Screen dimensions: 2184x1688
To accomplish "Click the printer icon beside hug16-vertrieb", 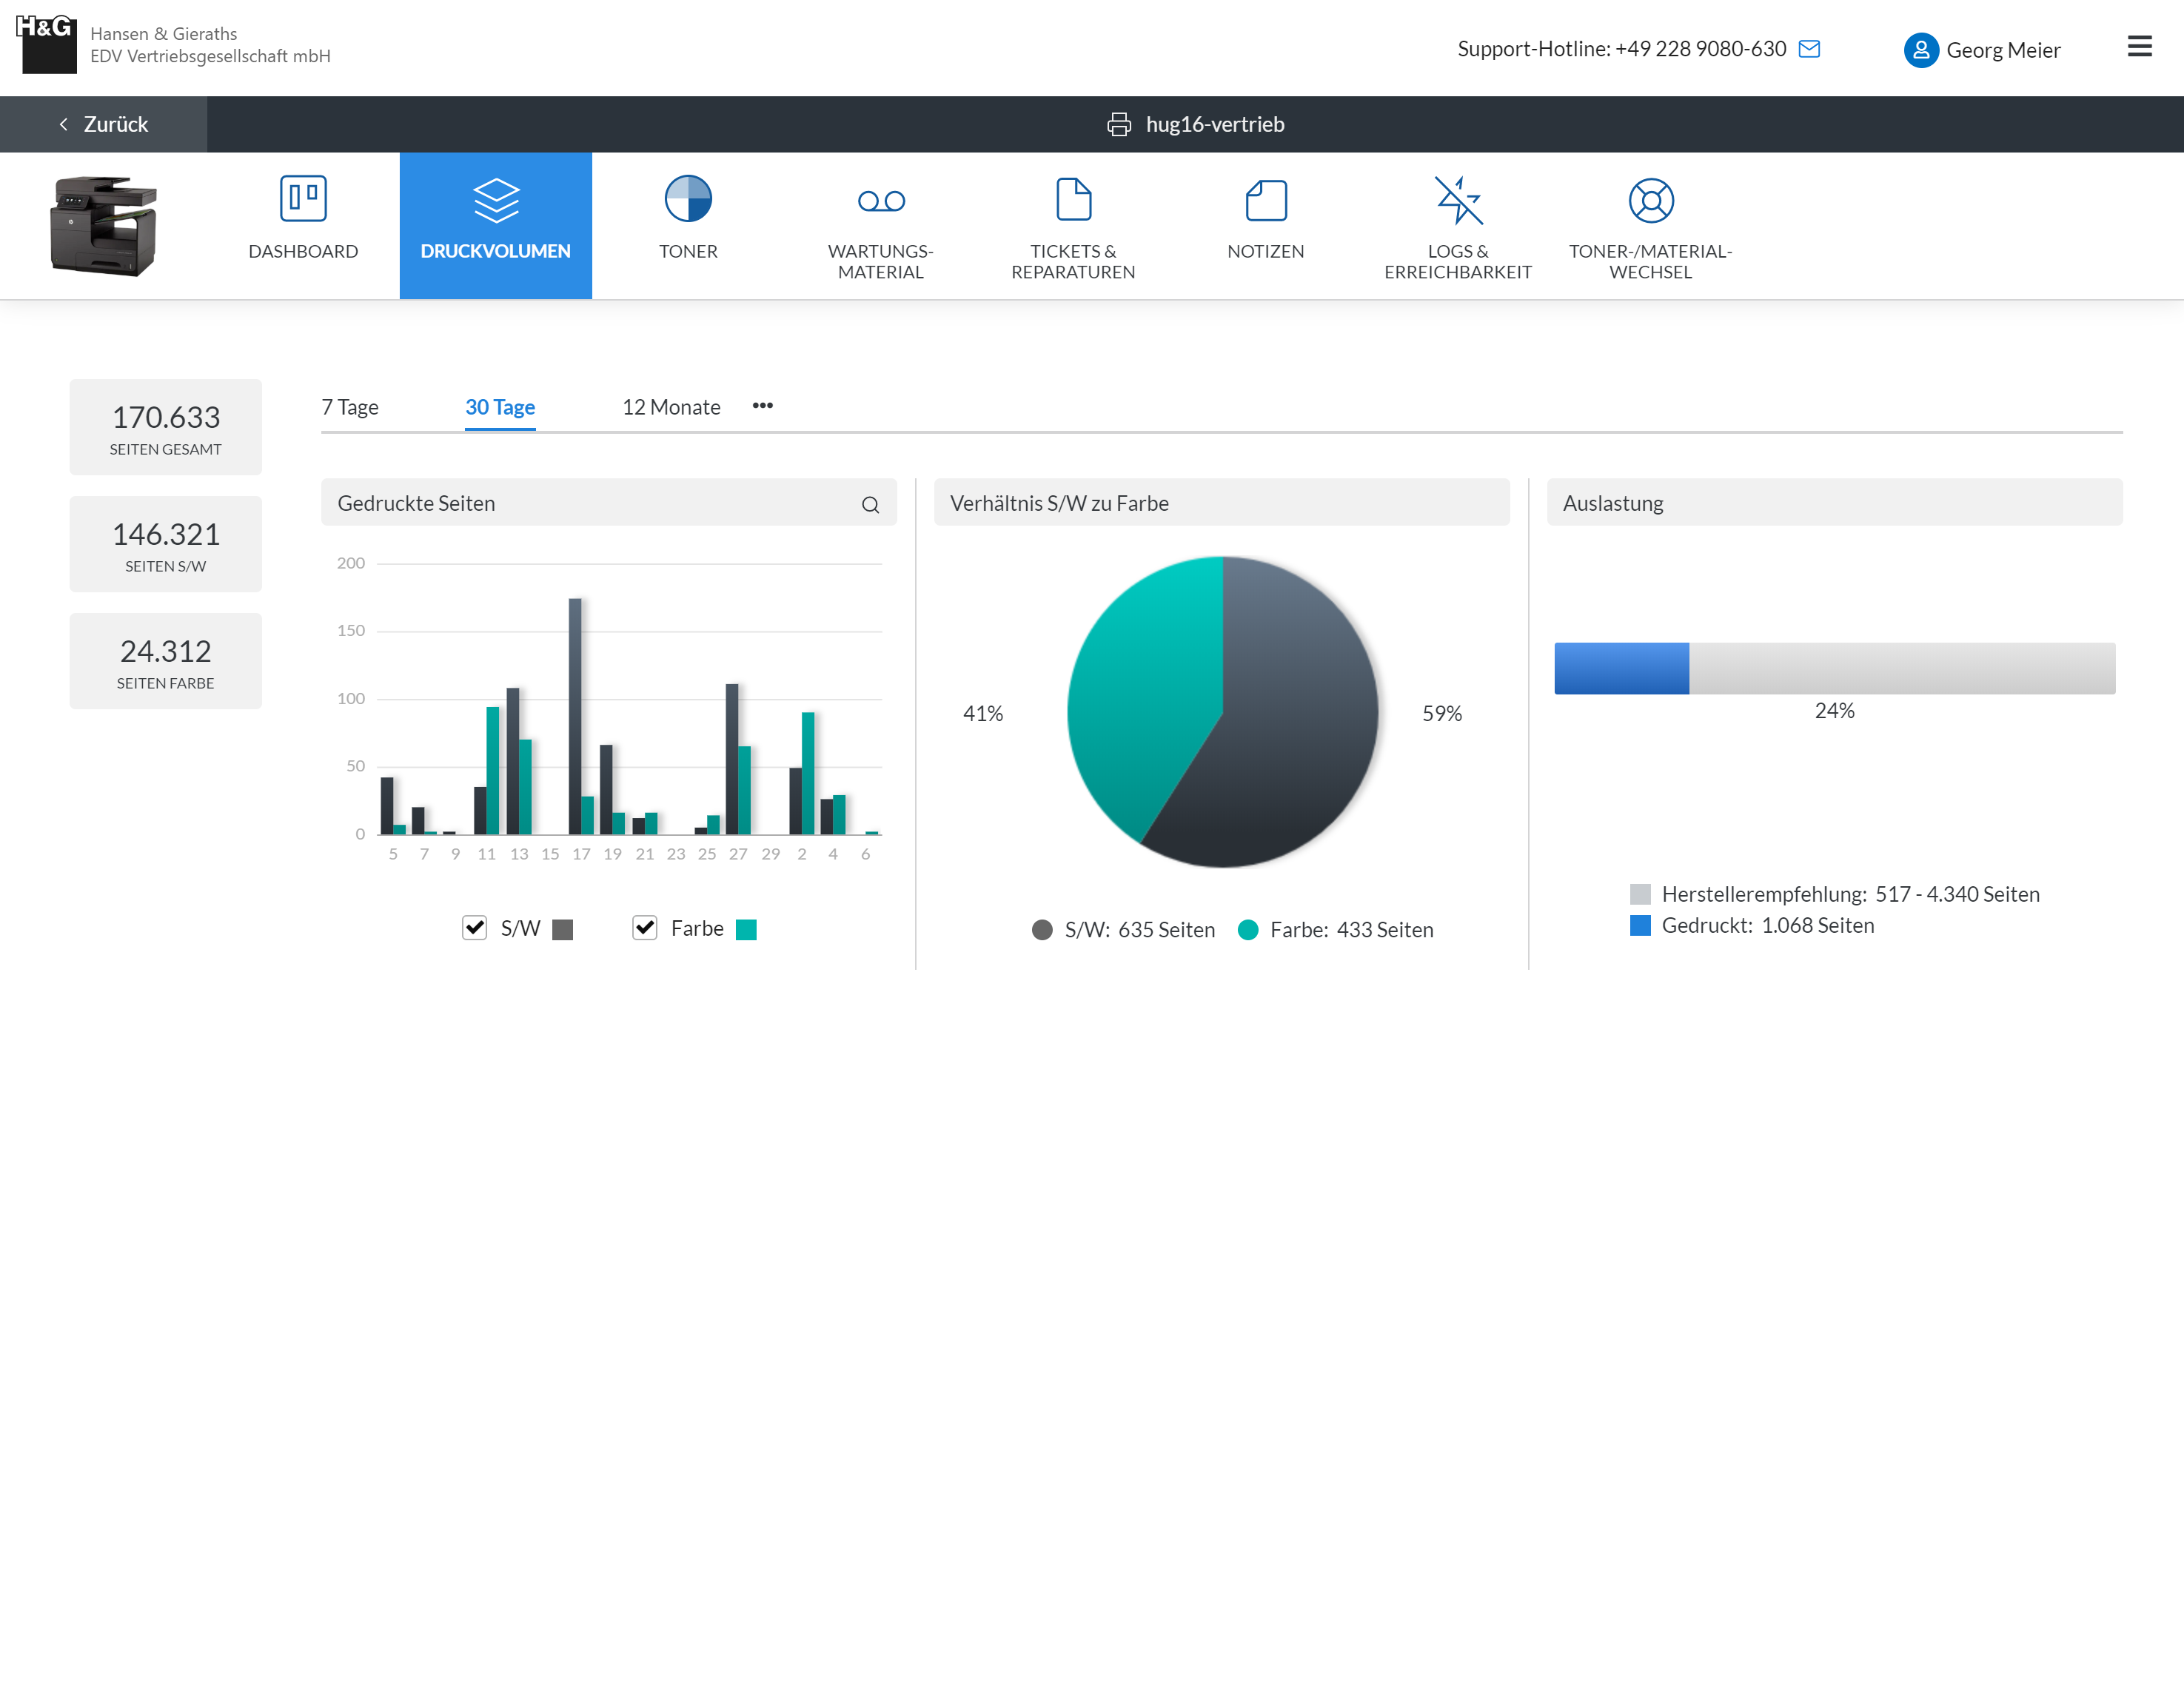I will [1119, 124].
